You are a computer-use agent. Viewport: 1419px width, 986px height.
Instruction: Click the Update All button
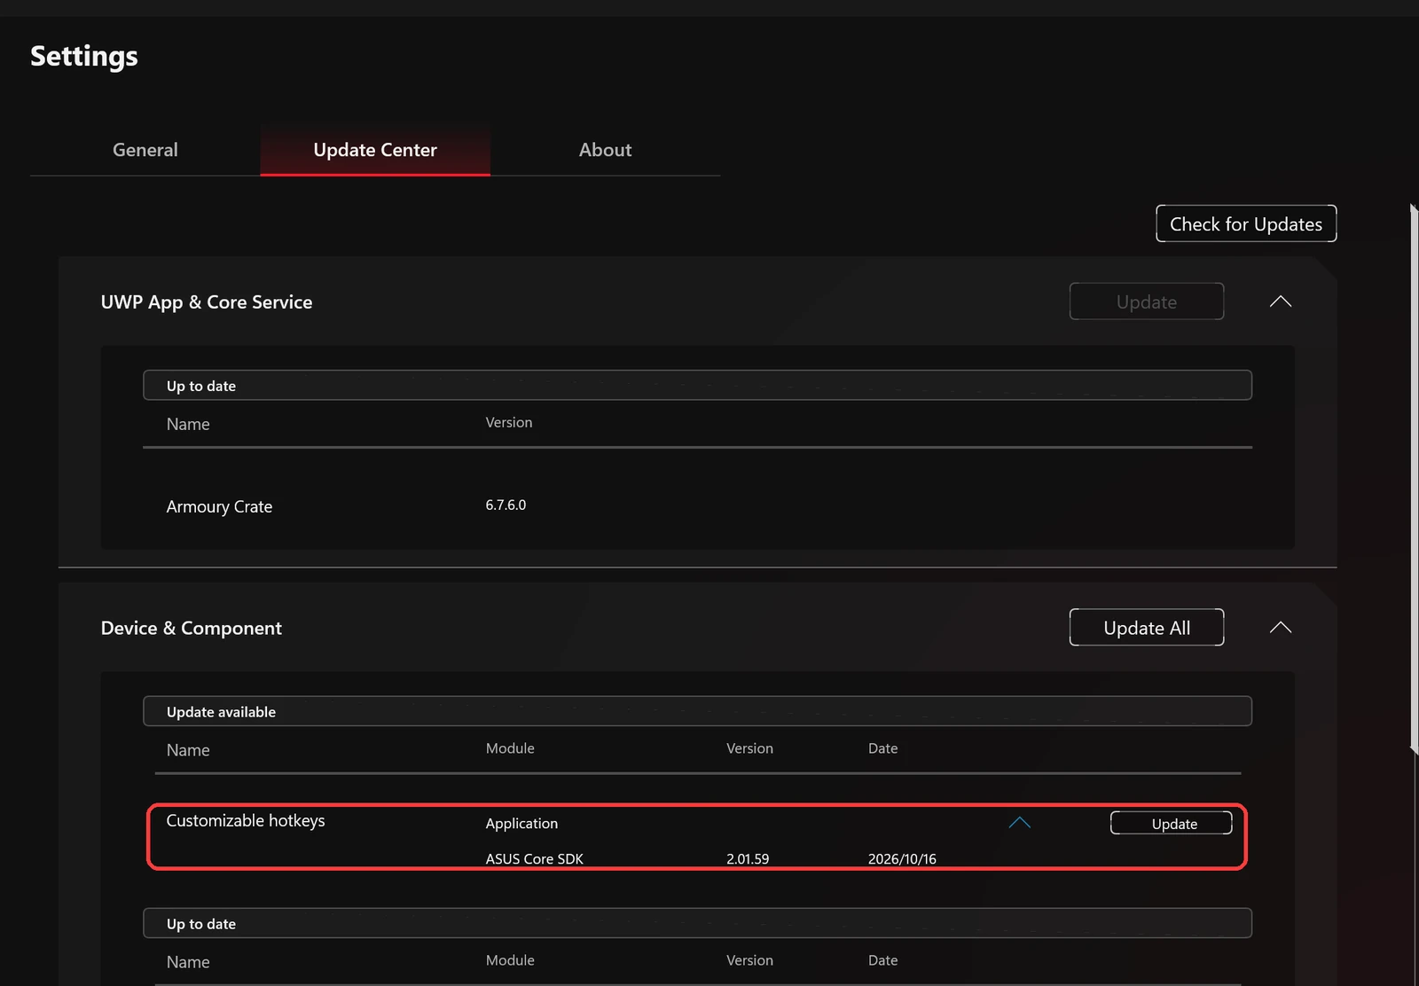[1147, 628]
